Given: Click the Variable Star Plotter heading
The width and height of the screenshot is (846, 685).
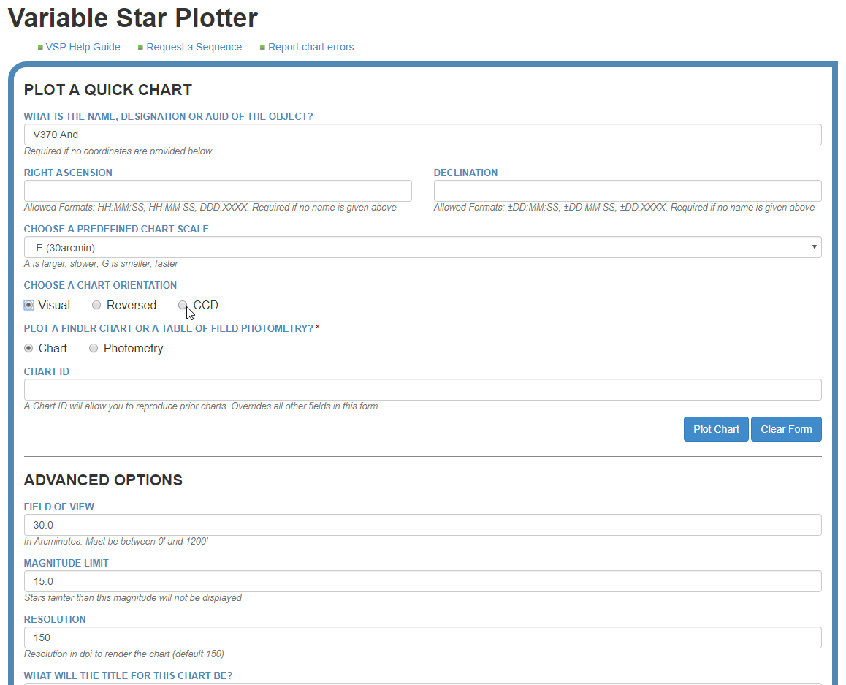Looking at the screenshot, I should (x=133, y=18).
